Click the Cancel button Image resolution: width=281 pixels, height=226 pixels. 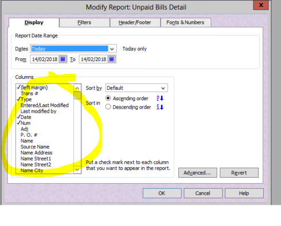[x=203, y=193]
